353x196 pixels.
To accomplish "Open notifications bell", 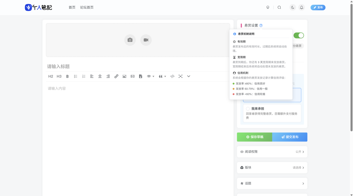I will 301,8.
